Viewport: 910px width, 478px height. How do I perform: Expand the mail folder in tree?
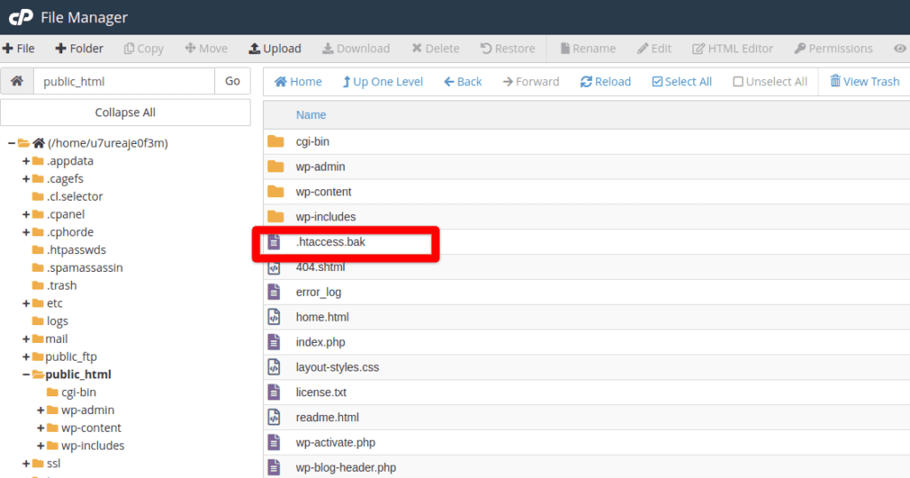tap(27, 339)
